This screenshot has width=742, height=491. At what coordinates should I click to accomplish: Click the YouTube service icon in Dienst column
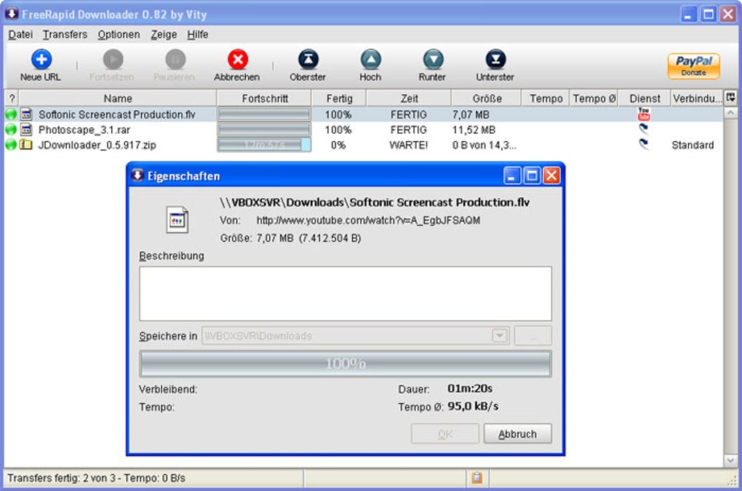click(644, 114)
